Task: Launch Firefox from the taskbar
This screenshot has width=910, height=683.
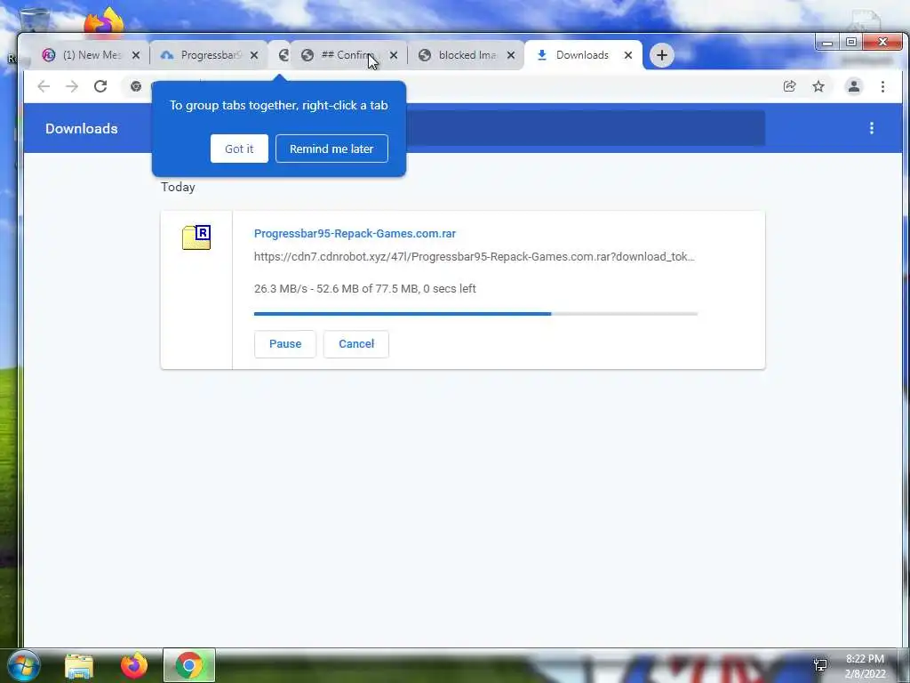Action: coord(134,665)
